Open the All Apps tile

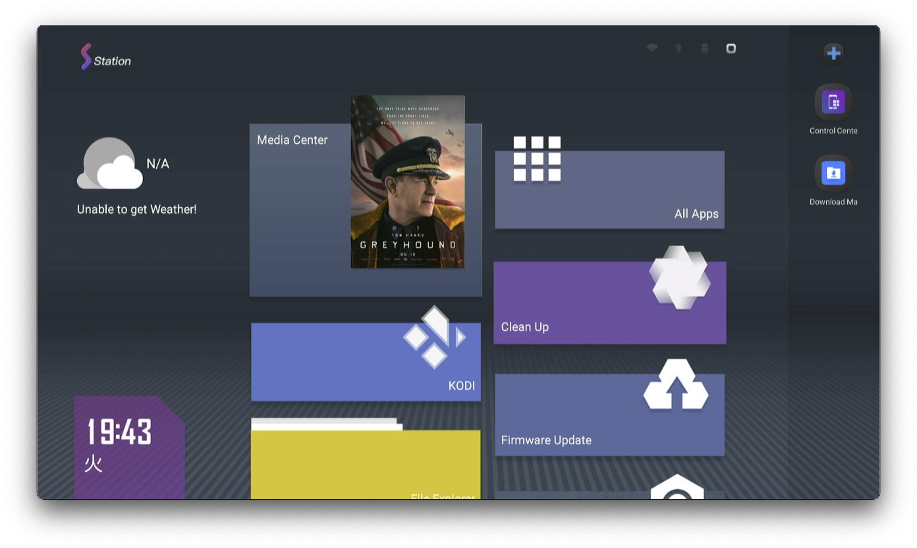[x=609, y=189]
